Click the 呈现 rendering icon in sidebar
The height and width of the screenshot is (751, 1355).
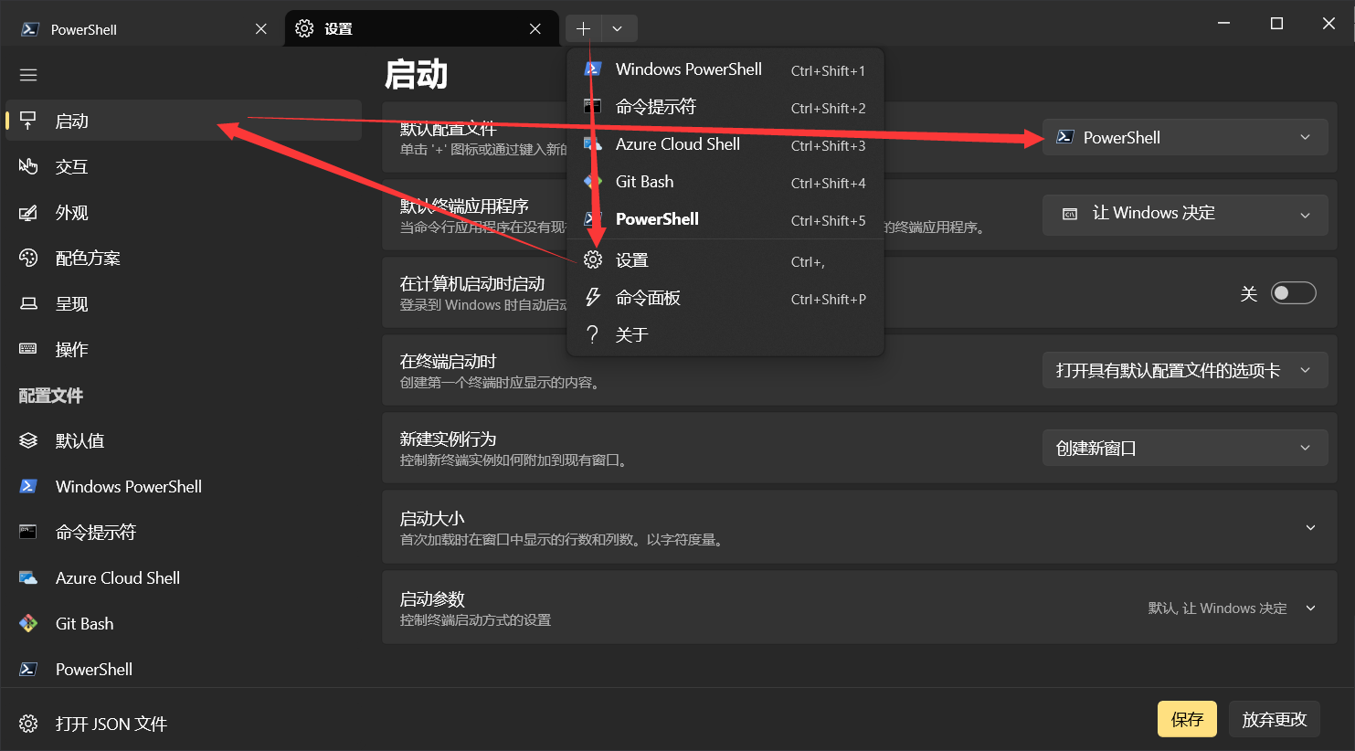point(28,303)
